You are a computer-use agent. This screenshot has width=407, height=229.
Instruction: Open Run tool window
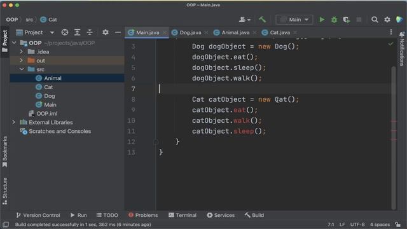(79, 215)
